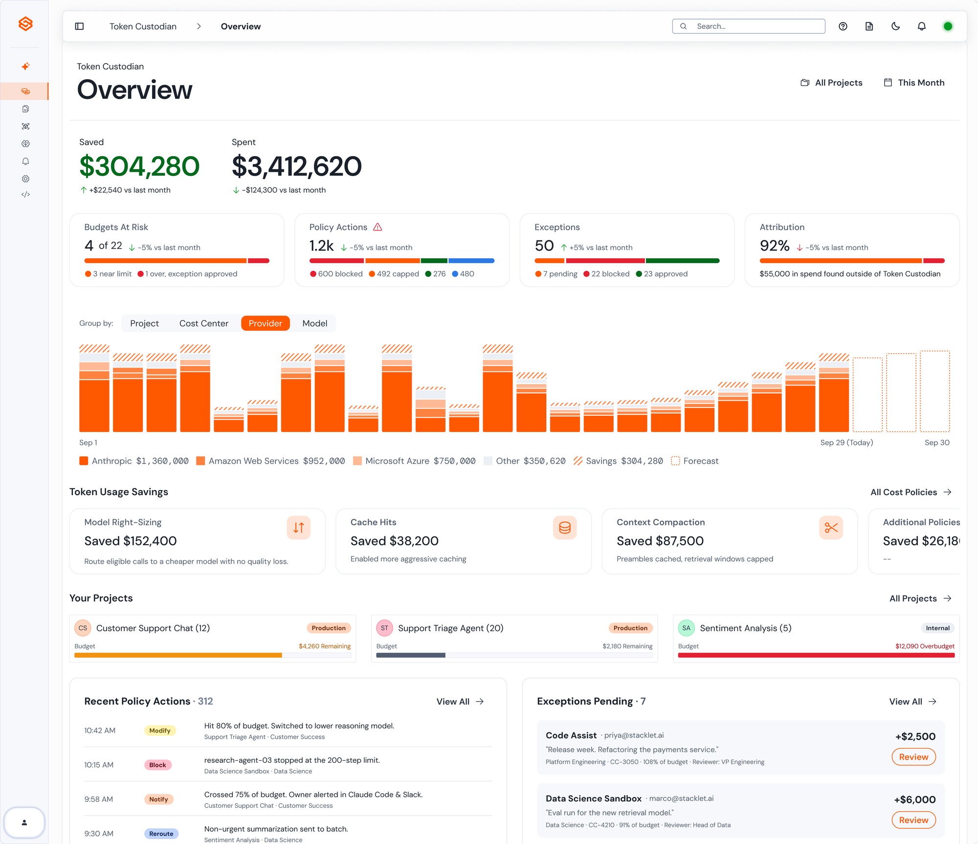Open the documents sidebar icon
The width and height of the screenshot is (978, 844).
pos(25,109)
